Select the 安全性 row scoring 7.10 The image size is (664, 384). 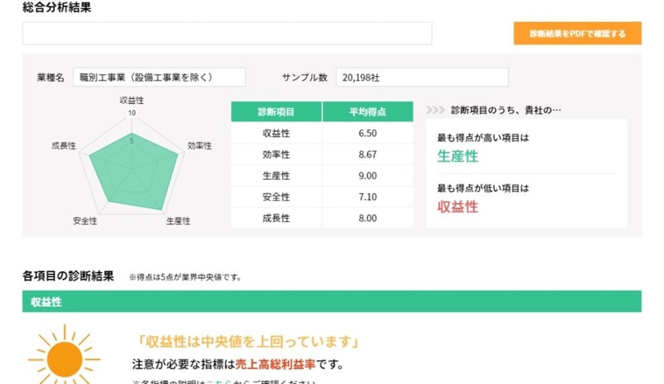coord(322,197)
